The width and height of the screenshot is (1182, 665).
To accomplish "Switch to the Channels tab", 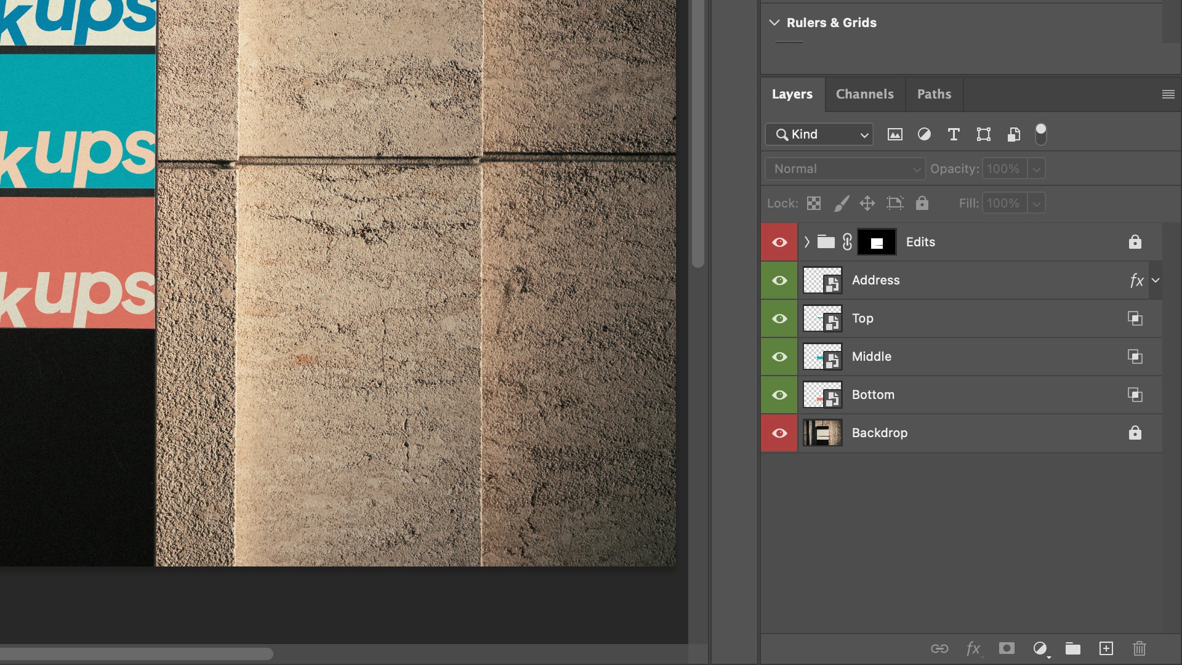I will [x=864, y=94].
